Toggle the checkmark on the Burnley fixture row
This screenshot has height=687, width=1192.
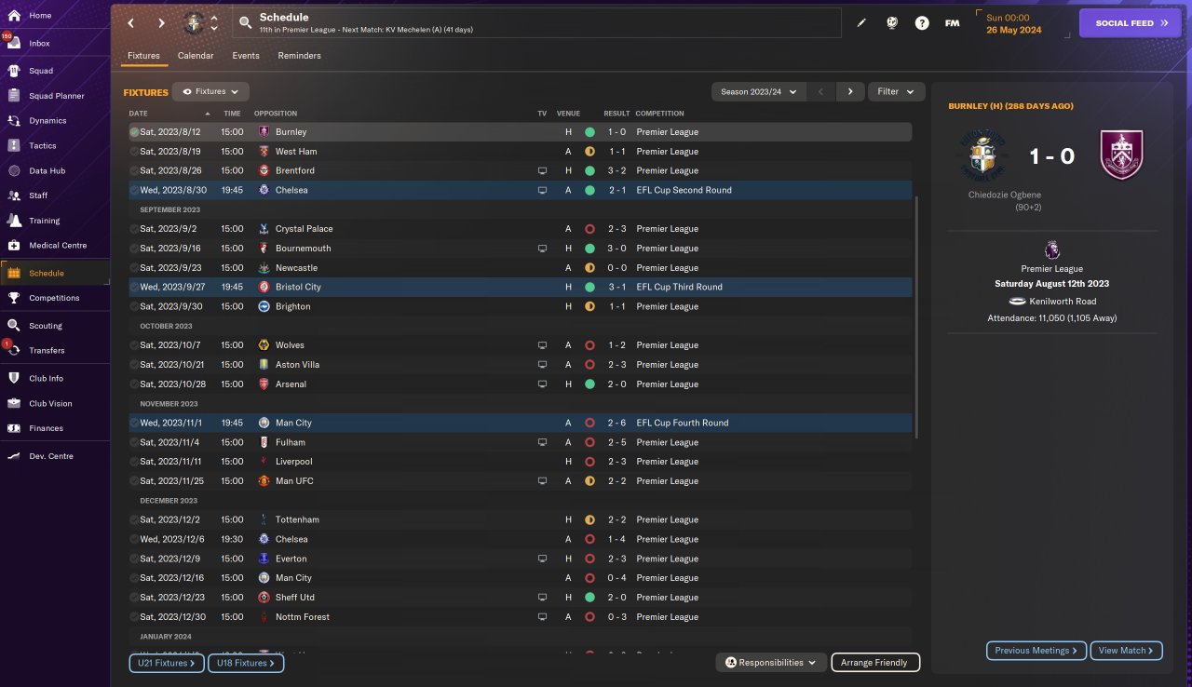(134, 132)
